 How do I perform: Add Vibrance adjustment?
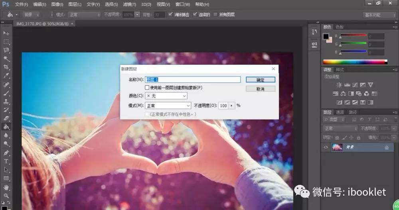pyautogui.click(x=371, y=85)
